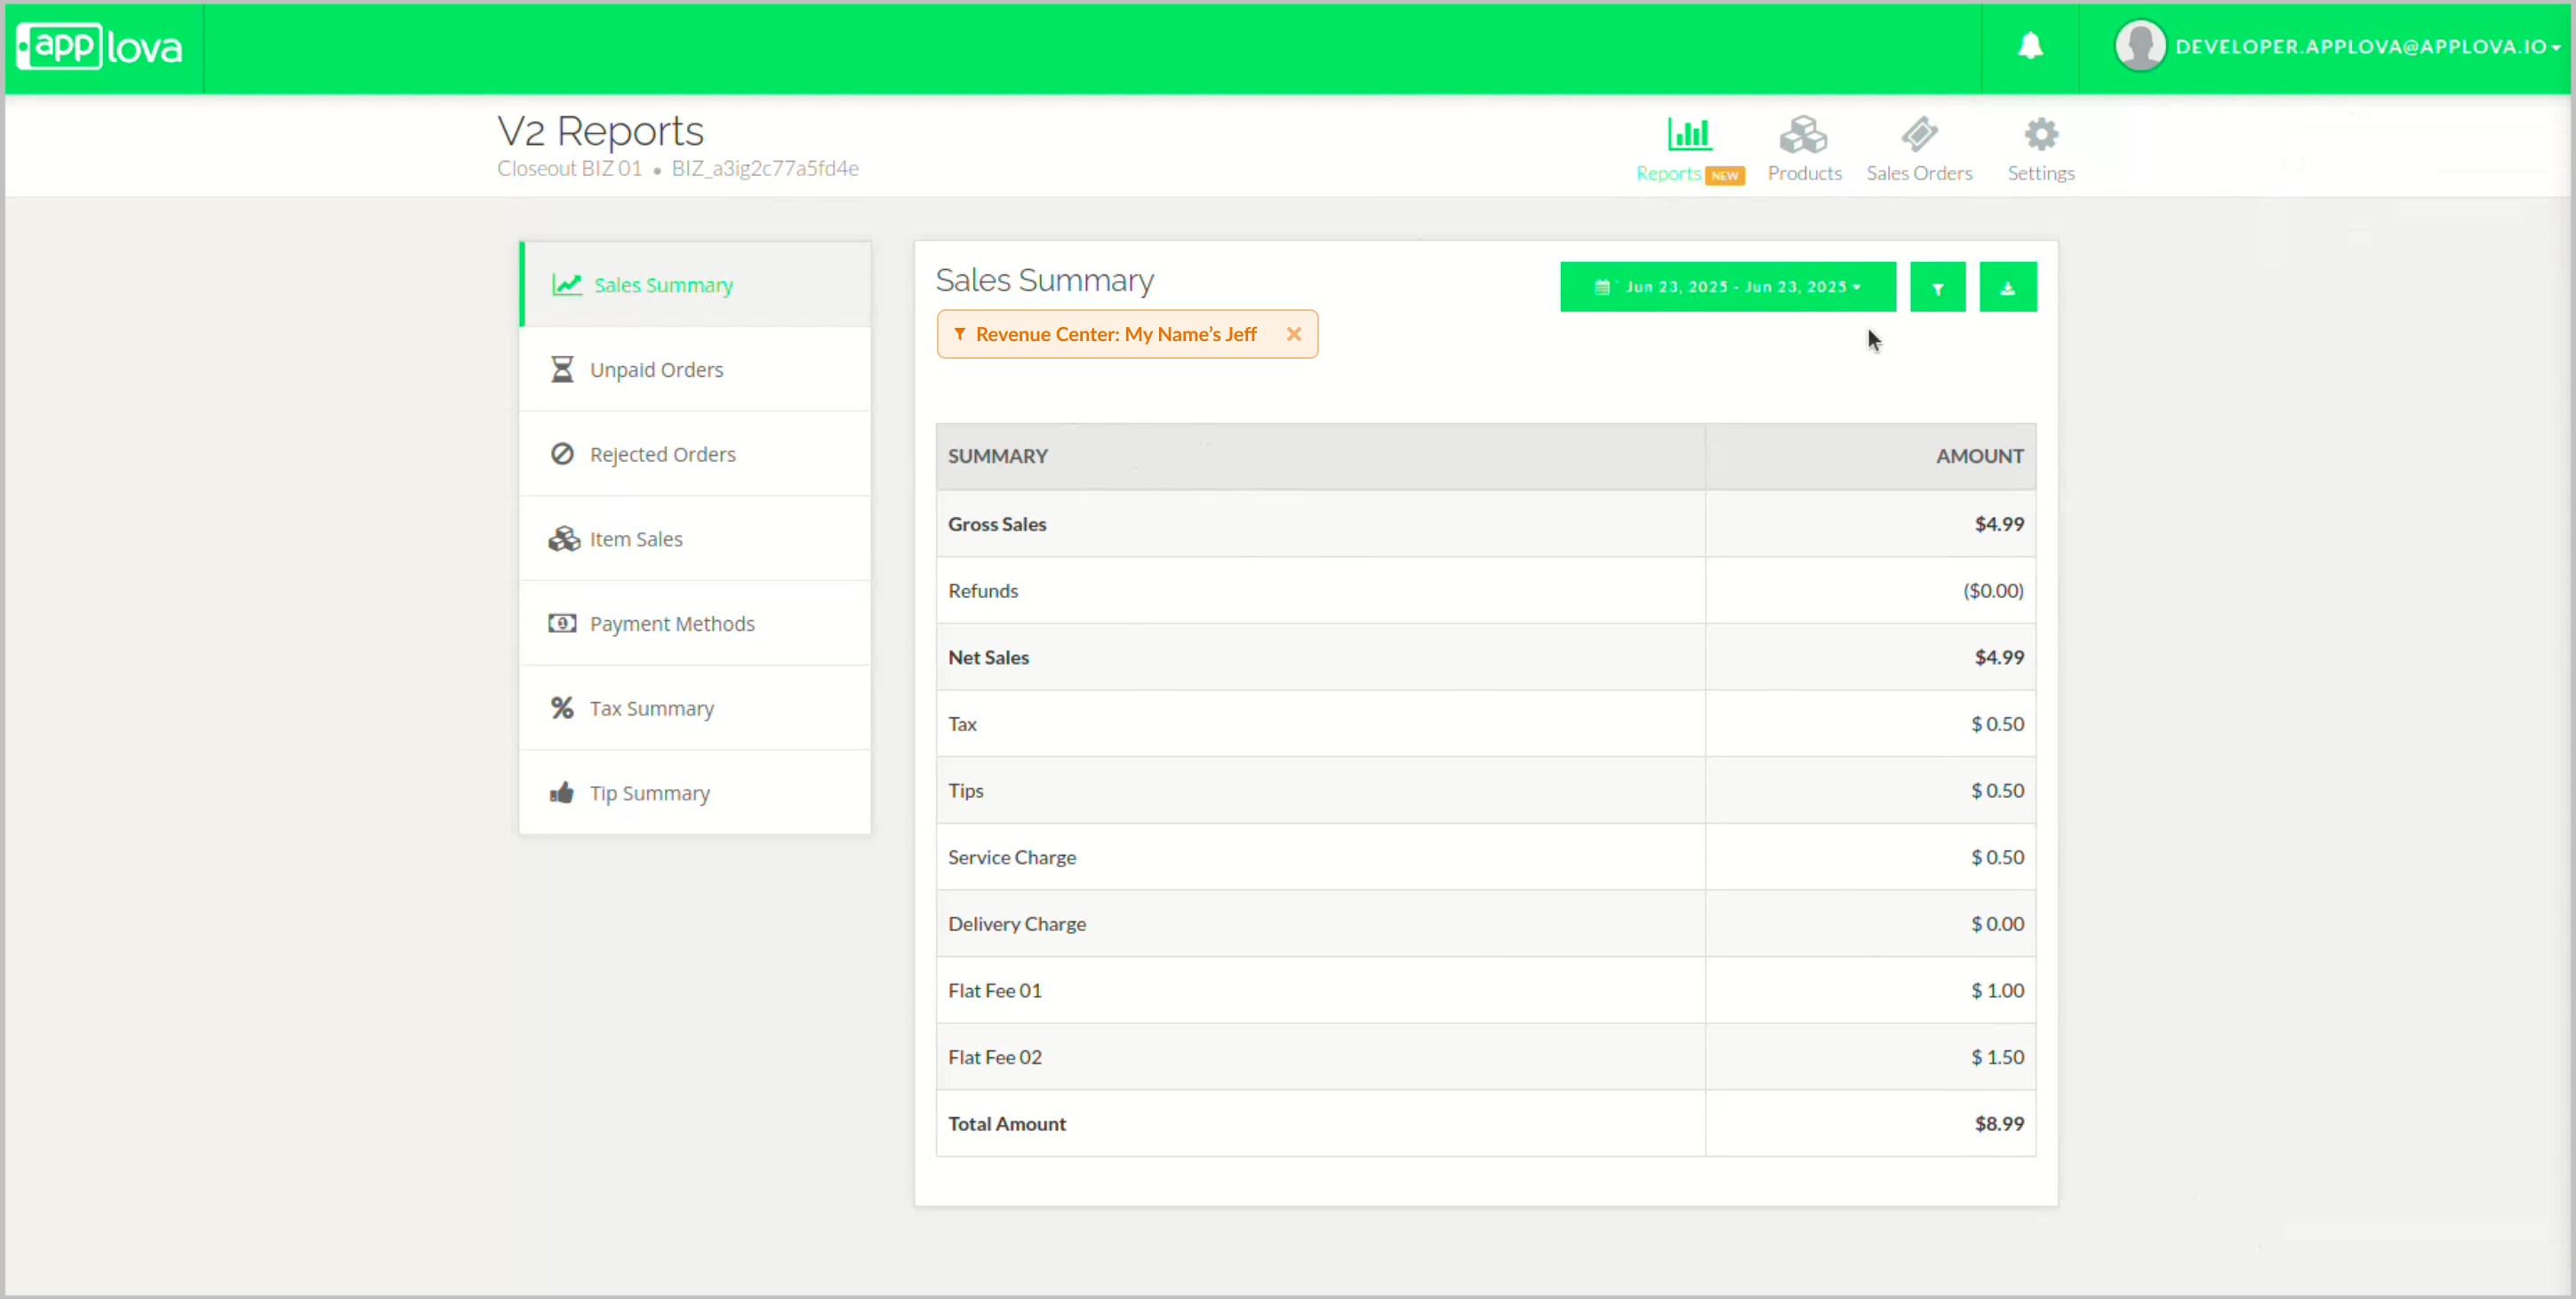
Task: Select the Flat Fee 01 row label
Action: [x=995, y=992]
